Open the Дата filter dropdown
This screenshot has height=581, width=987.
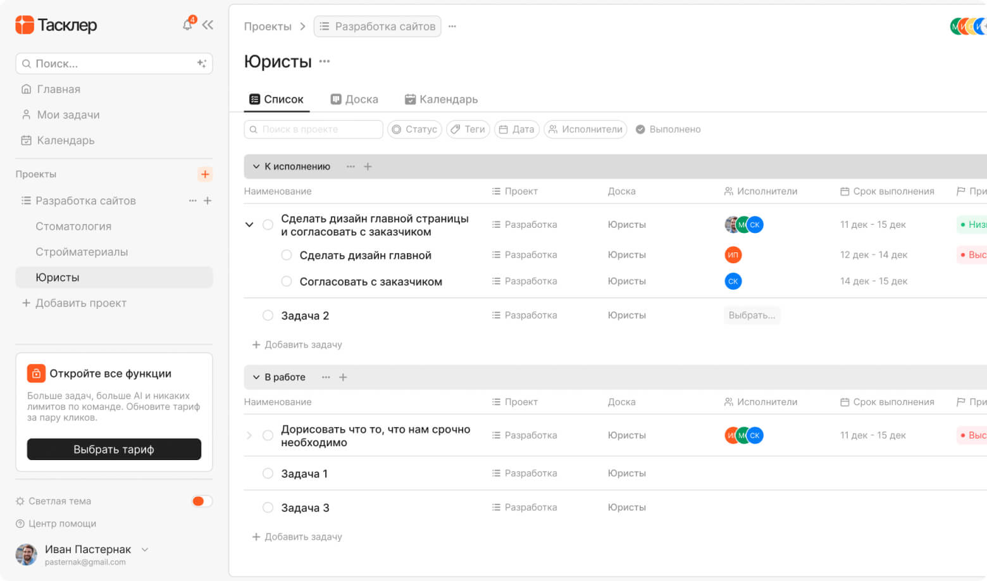(x=516, y=129)
